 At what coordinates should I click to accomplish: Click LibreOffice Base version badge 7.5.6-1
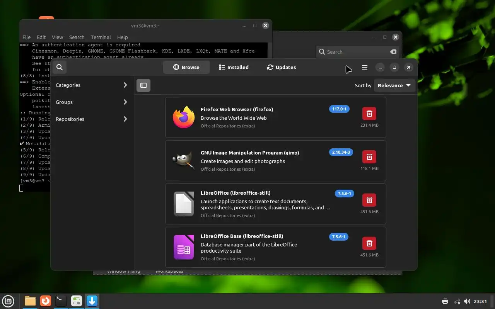tap(339, 237)
